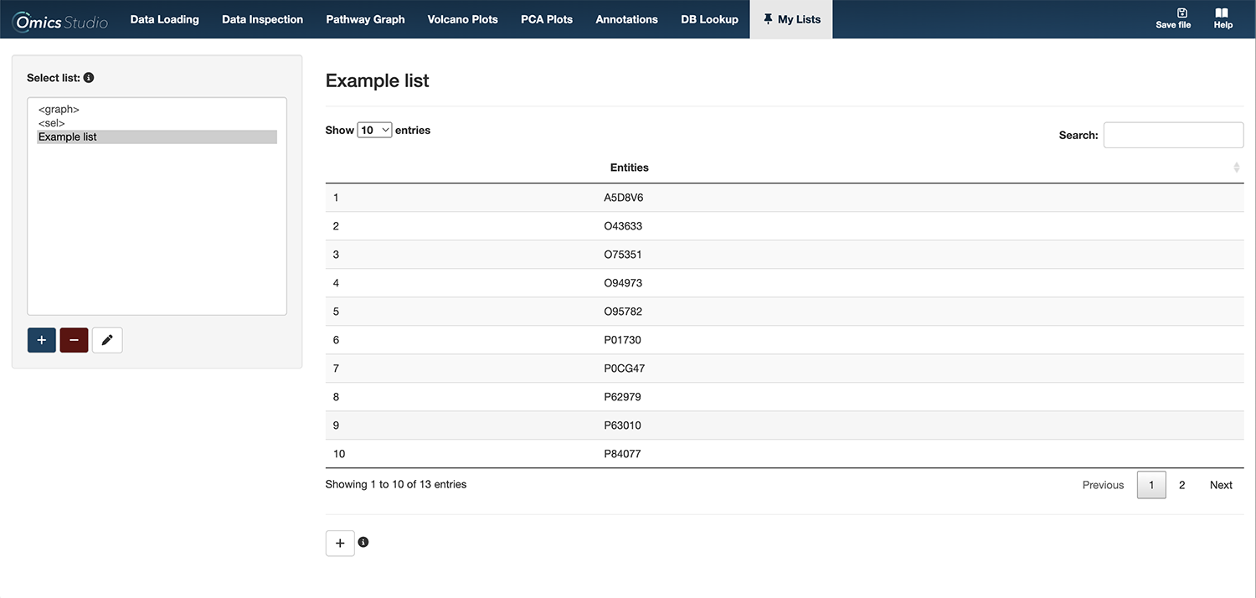This screenshot has width=1256, height=598.
Task: Click the pencil edit list icon
Action: 107,340
